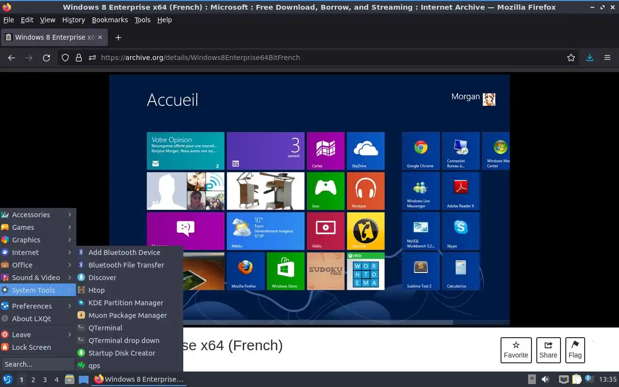Screen dimensions: 619x387
Task: Open the View menu
Action: point(47,20)
